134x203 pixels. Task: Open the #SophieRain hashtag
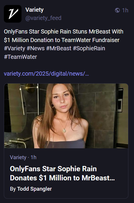(x=89, y=48)
